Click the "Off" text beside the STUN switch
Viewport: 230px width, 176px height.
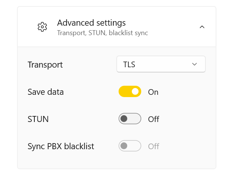[x=153, y=119]
